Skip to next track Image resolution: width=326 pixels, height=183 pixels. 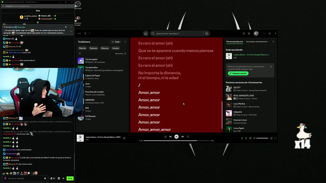[x=182, y=137]
